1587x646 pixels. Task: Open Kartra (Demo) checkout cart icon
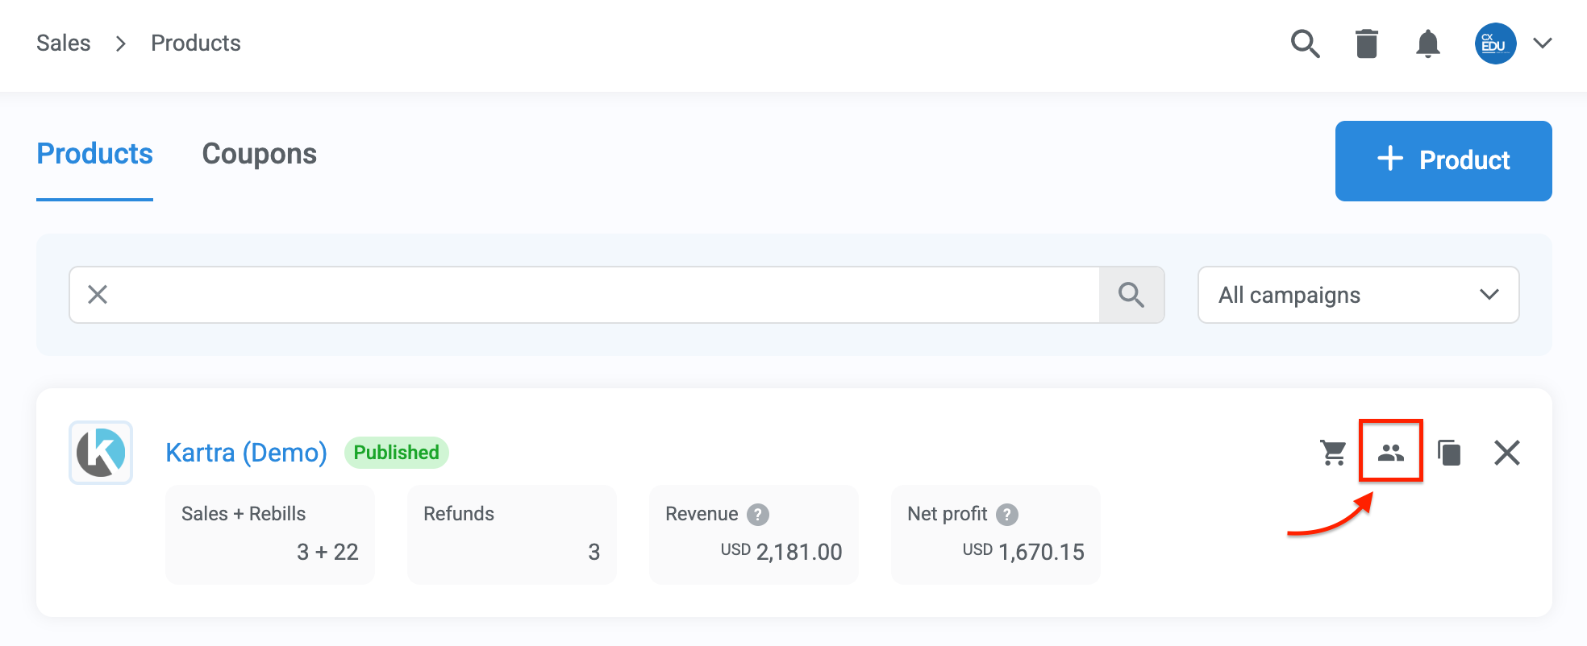point(1333,453)
